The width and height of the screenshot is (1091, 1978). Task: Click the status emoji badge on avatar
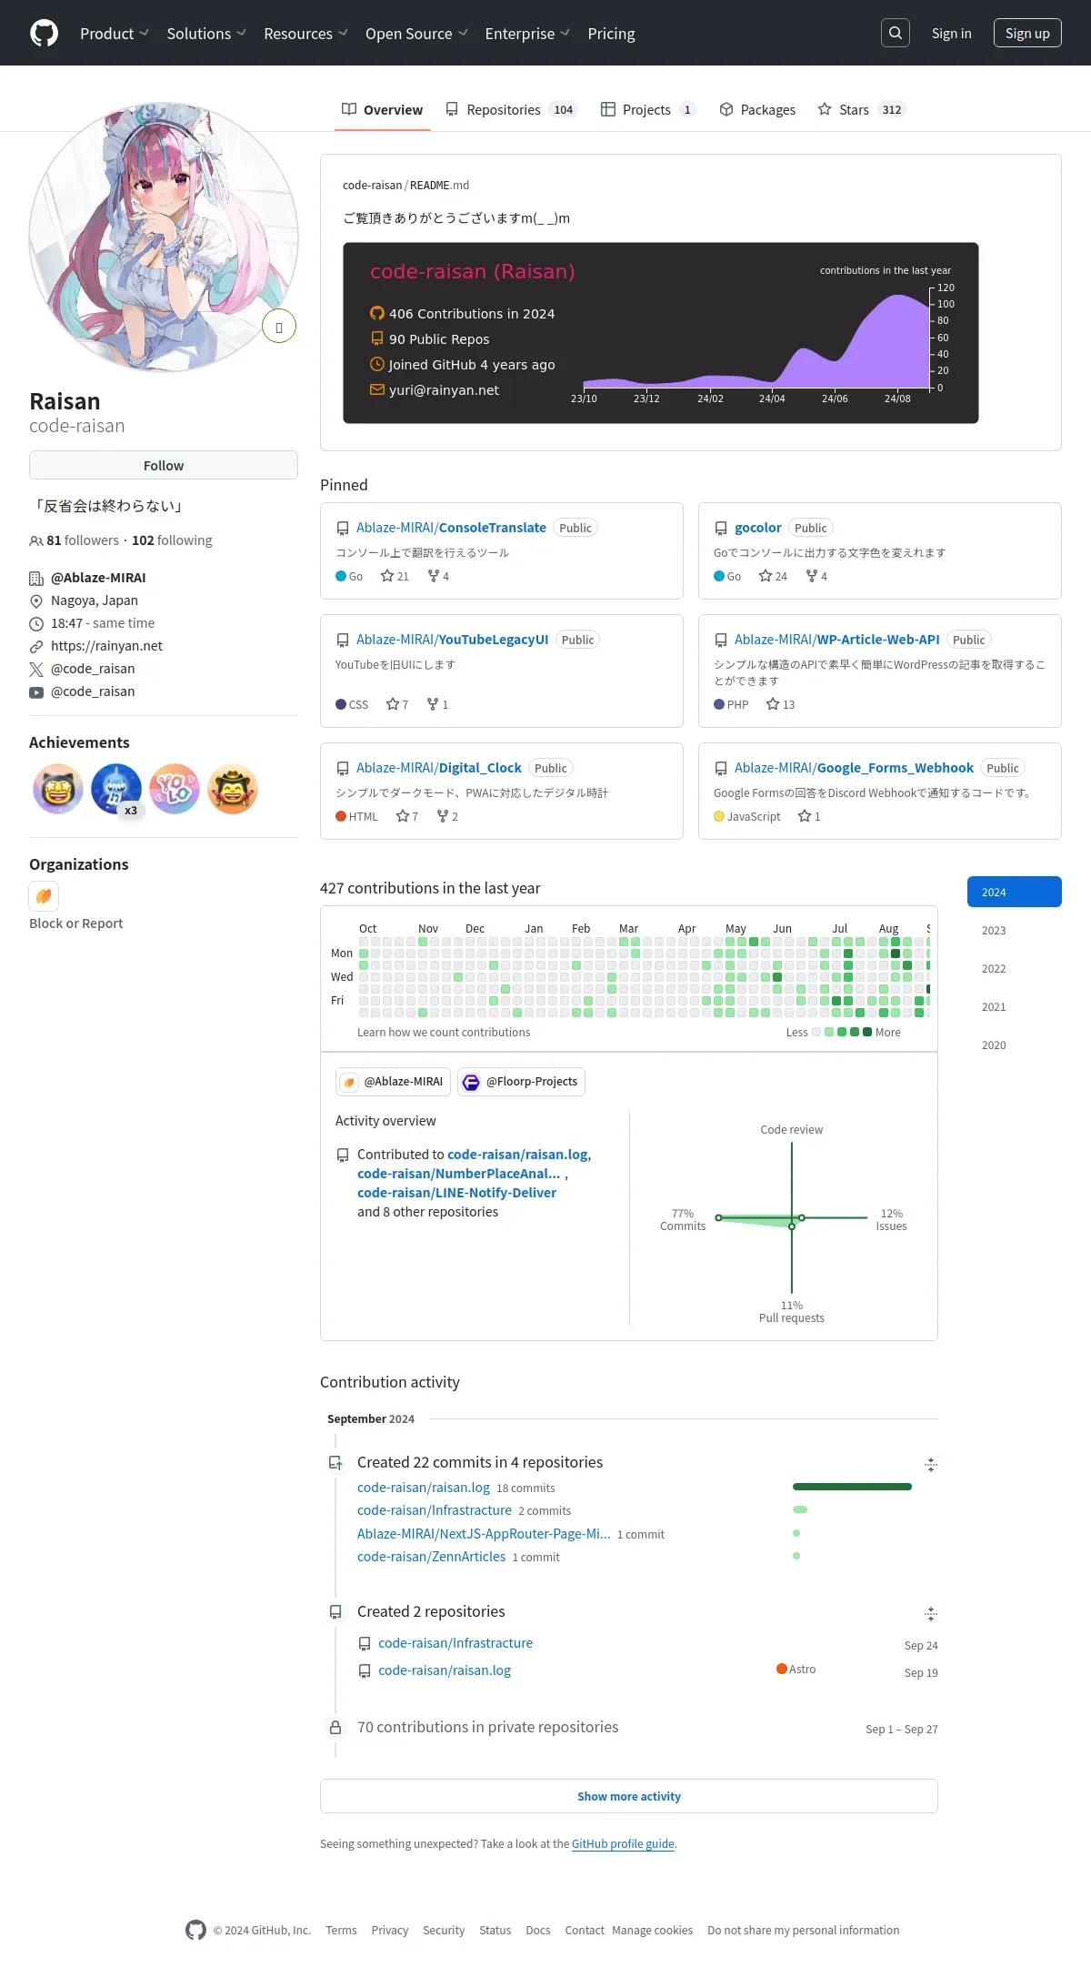[x=279, y=327]
